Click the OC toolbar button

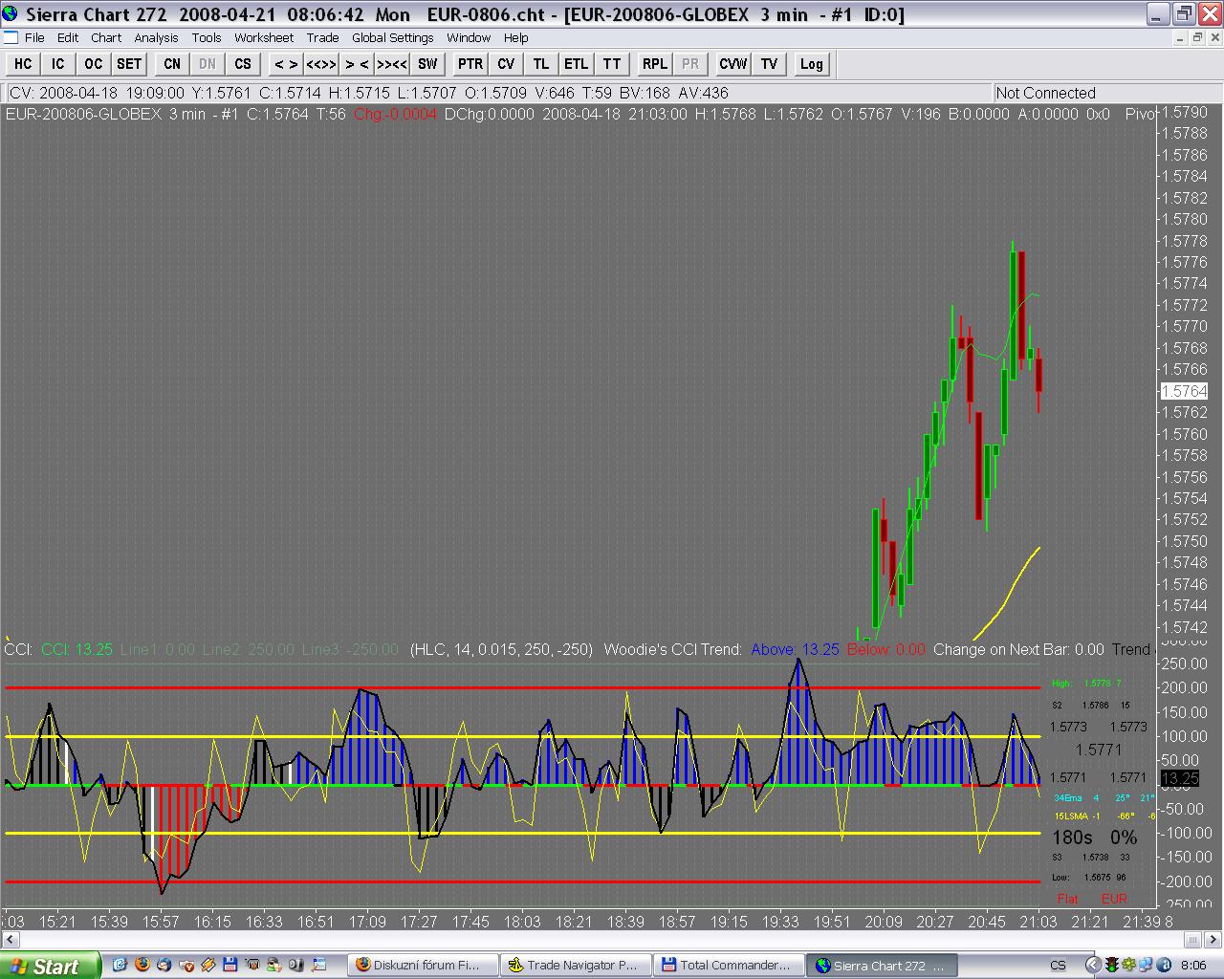pyautogui.click(x=93, y=64)
